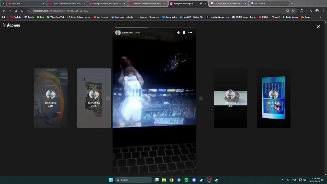Image resolution: width=327 pixels, height=184 pixels.
Task: Open the Gelen Kutusu bookmark
Action: [79, 17]
